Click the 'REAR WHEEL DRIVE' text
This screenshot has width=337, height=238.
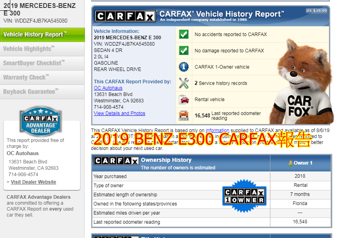tap(117, 69)
